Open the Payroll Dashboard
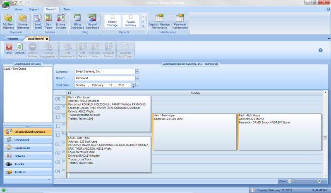331x193 pixels. (x=92, y=21)
